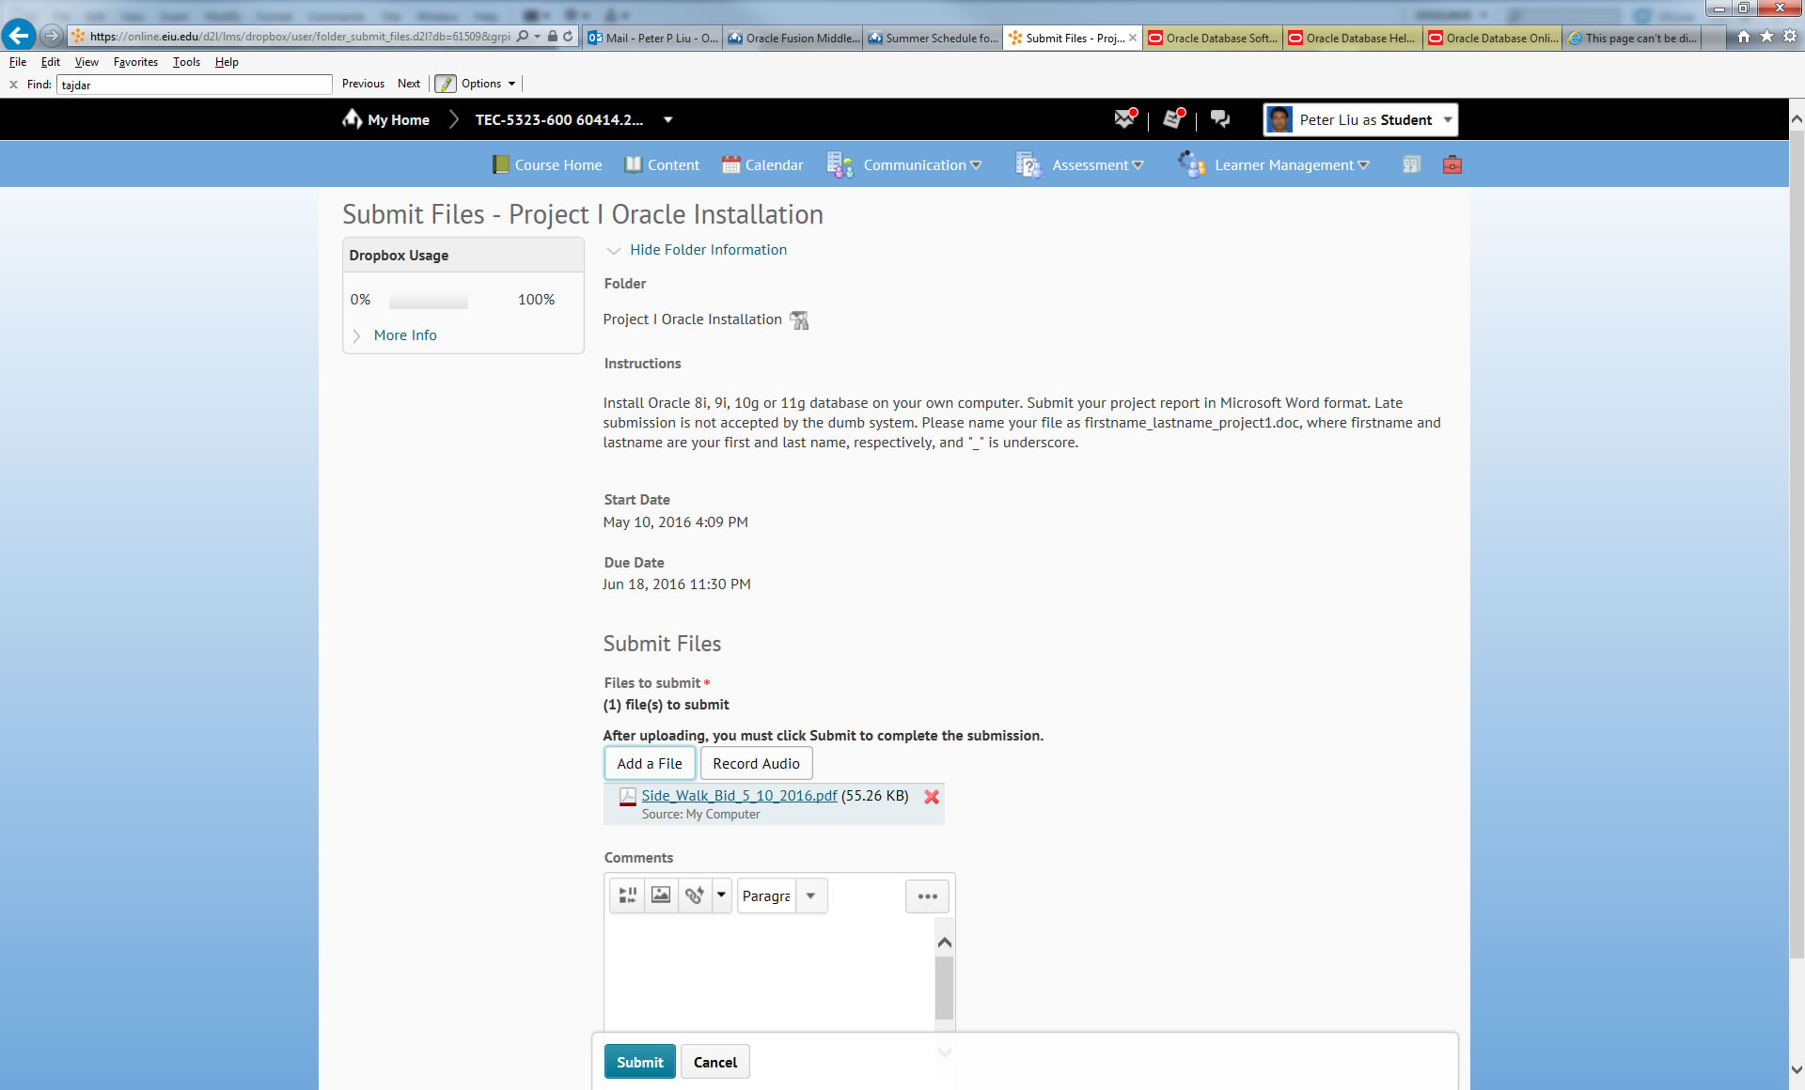1805x1090 pixels.
Task: Open browser Home icon
Action: tap(1744, 37)
